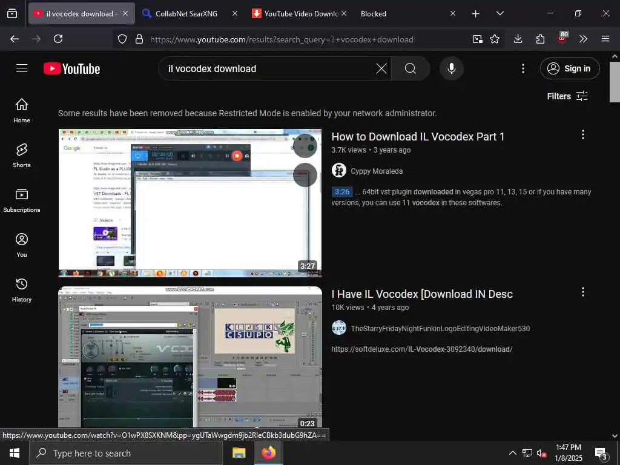
Task: Close the CollabNet SearXNG tab
Action: click(x=234, y=13)
